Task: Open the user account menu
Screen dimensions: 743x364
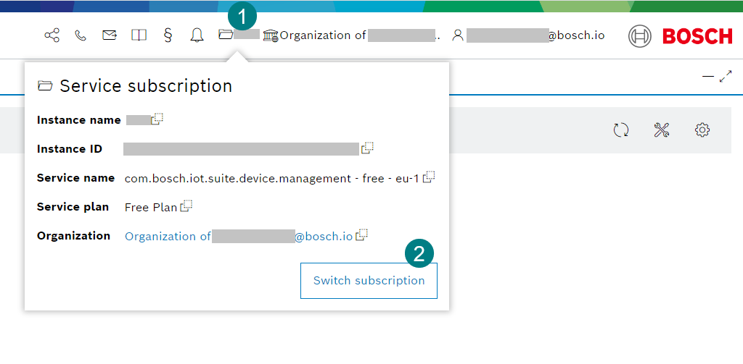Action: (x=528, y=35)
